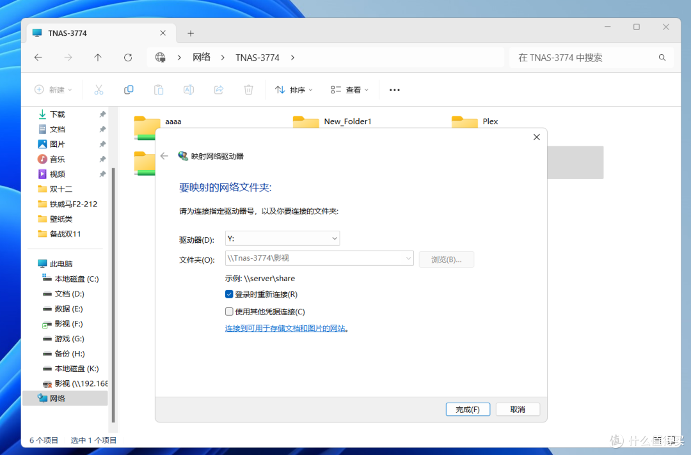Image resolution: width=691 pixels, height=455 pixels.
Task: Open the Plex shared folder
Action: 465,122
